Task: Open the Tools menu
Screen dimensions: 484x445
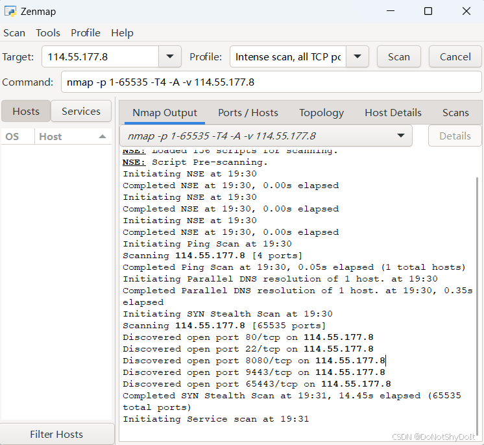Action: (48, 32)
